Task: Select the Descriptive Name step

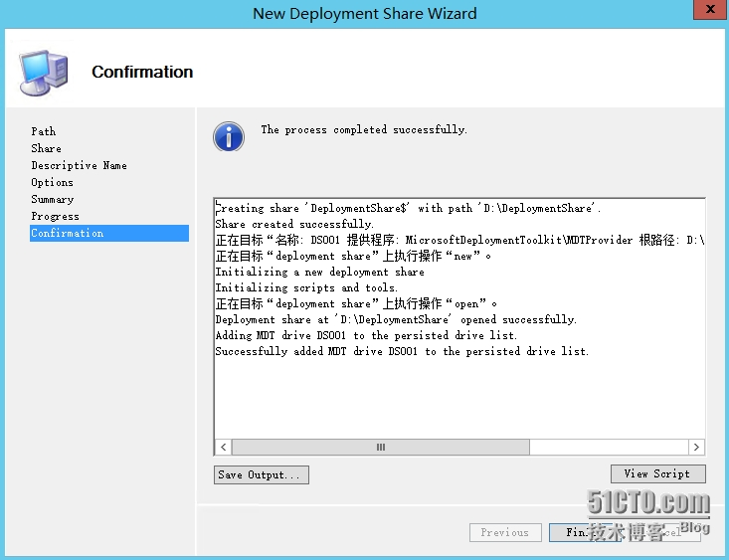Action: tap(79, 165)
